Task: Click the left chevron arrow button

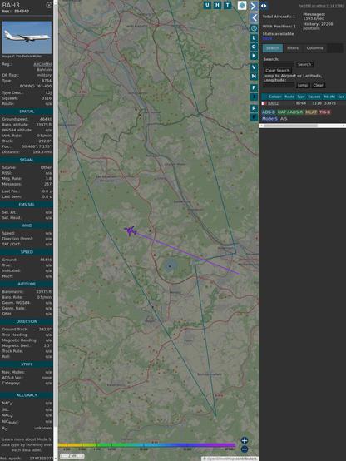Action: 254,17
